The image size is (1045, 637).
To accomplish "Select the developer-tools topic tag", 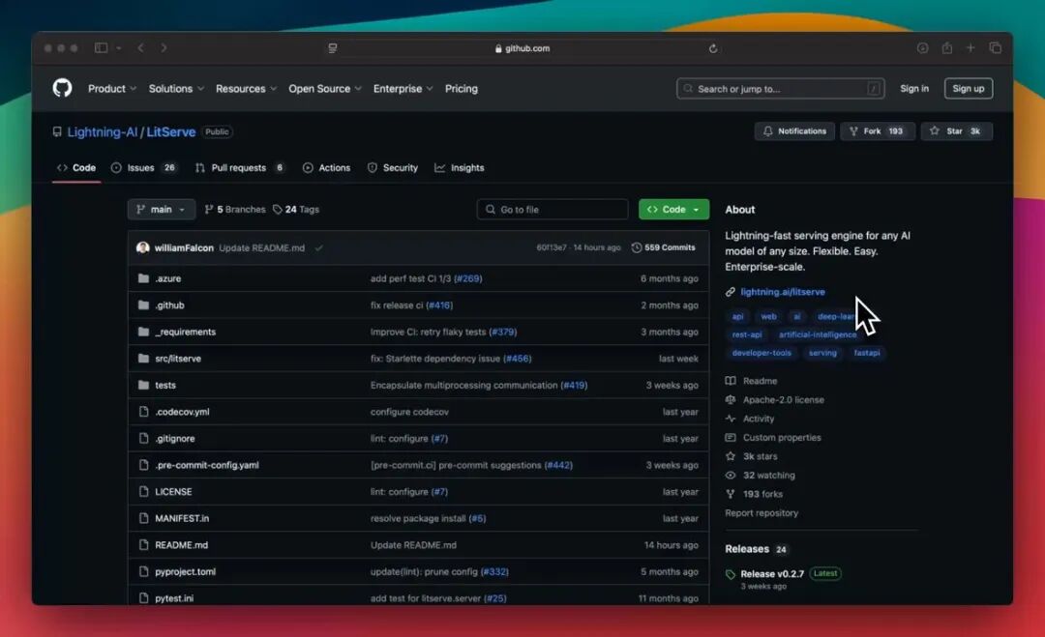I will pos(761,353).
